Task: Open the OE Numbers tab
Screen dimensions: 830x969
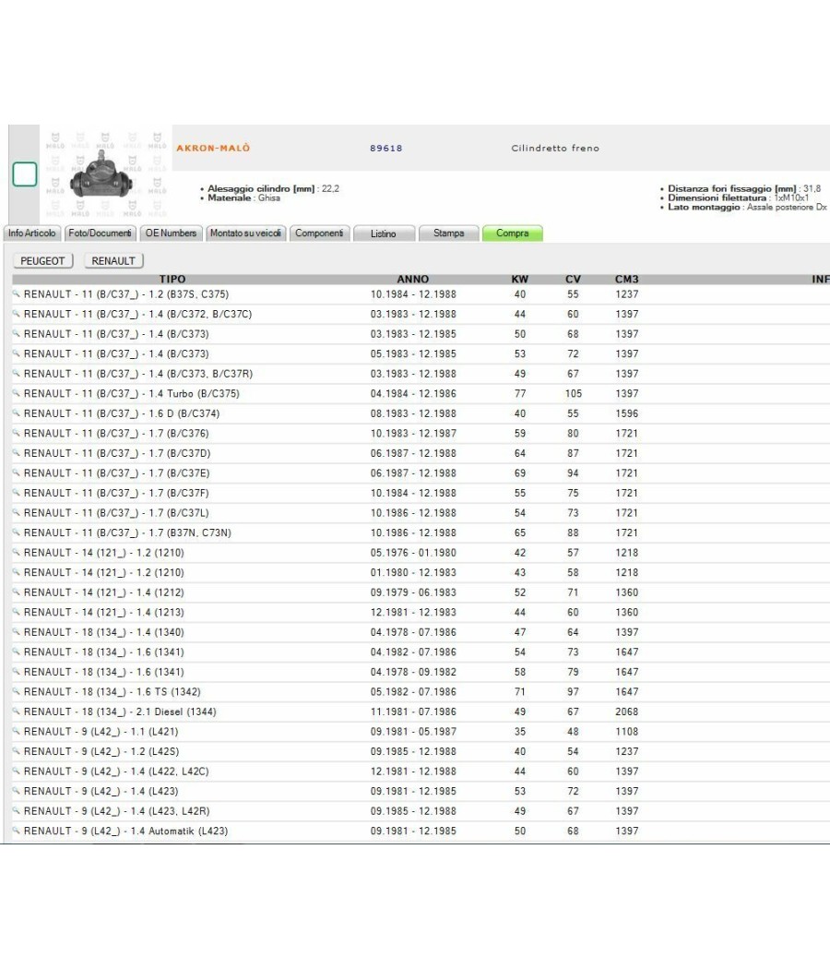Action: point(171,233)
